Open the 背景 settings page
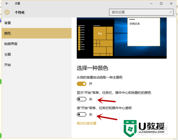This screenshot has width=178, height=140. pyautogui.click(x=37, y=23)
